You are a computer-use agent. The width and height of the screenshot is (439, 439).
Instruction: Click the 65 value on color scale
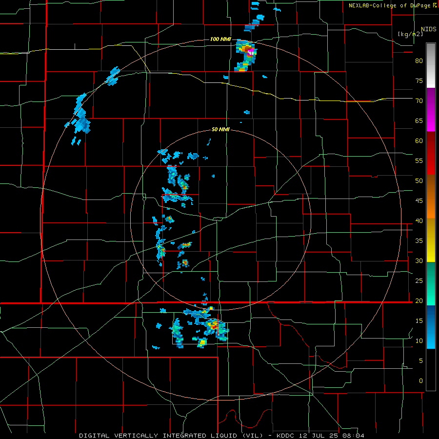[419, 120]
